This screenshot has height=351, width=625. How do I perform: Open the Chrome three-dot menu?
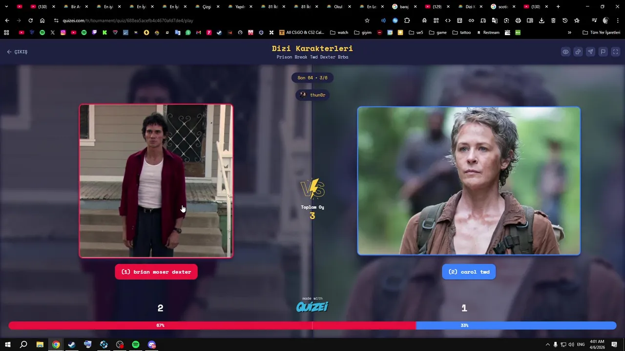pyautogui.click(x=618, y=20)
